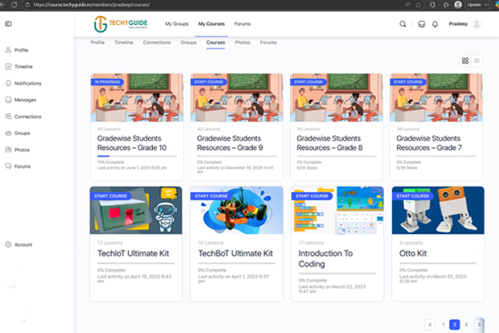This screenshot has width=499, height=333.
Task: Open Connections in the left sidebar
Action: (x=23, y=117)
